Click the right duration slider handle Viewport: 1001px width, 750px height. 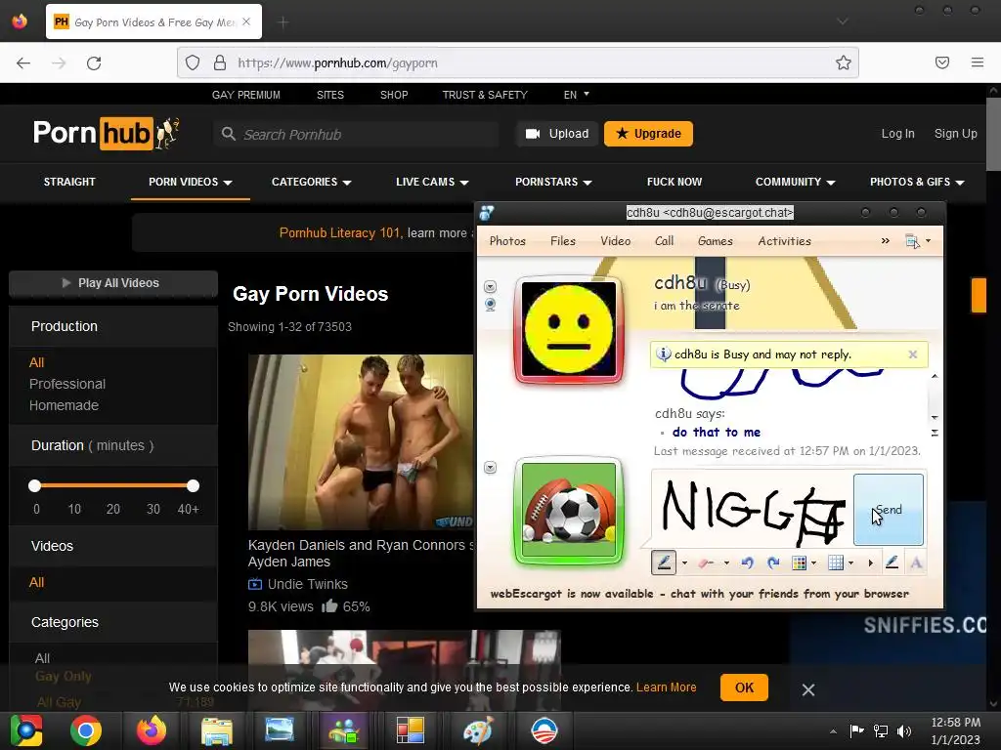(x=193, y=486)
